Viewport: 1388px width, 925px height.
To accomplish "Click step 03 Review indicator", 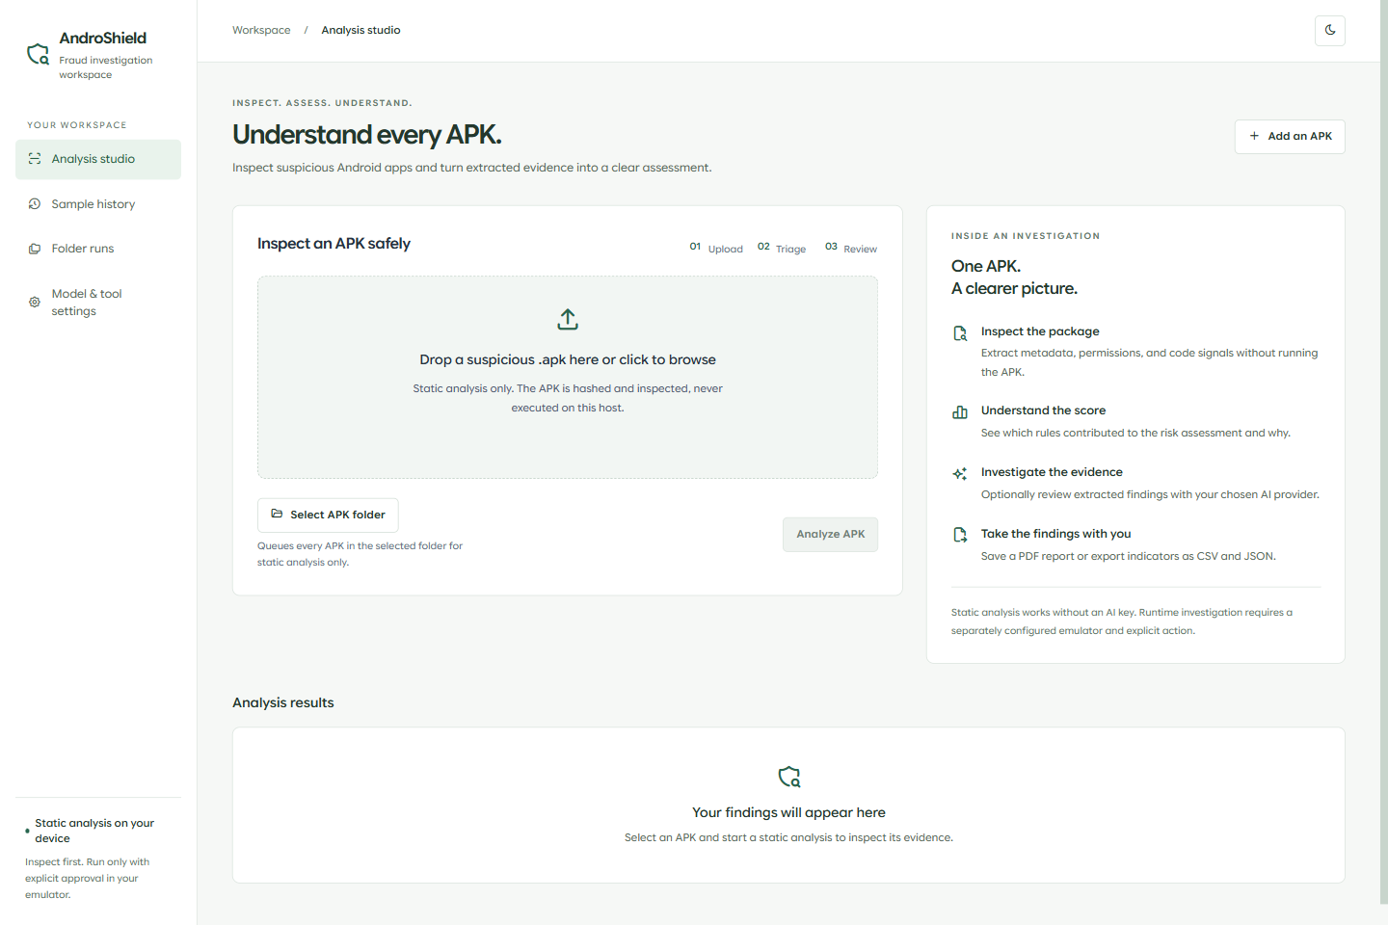I will click(851, 248).
